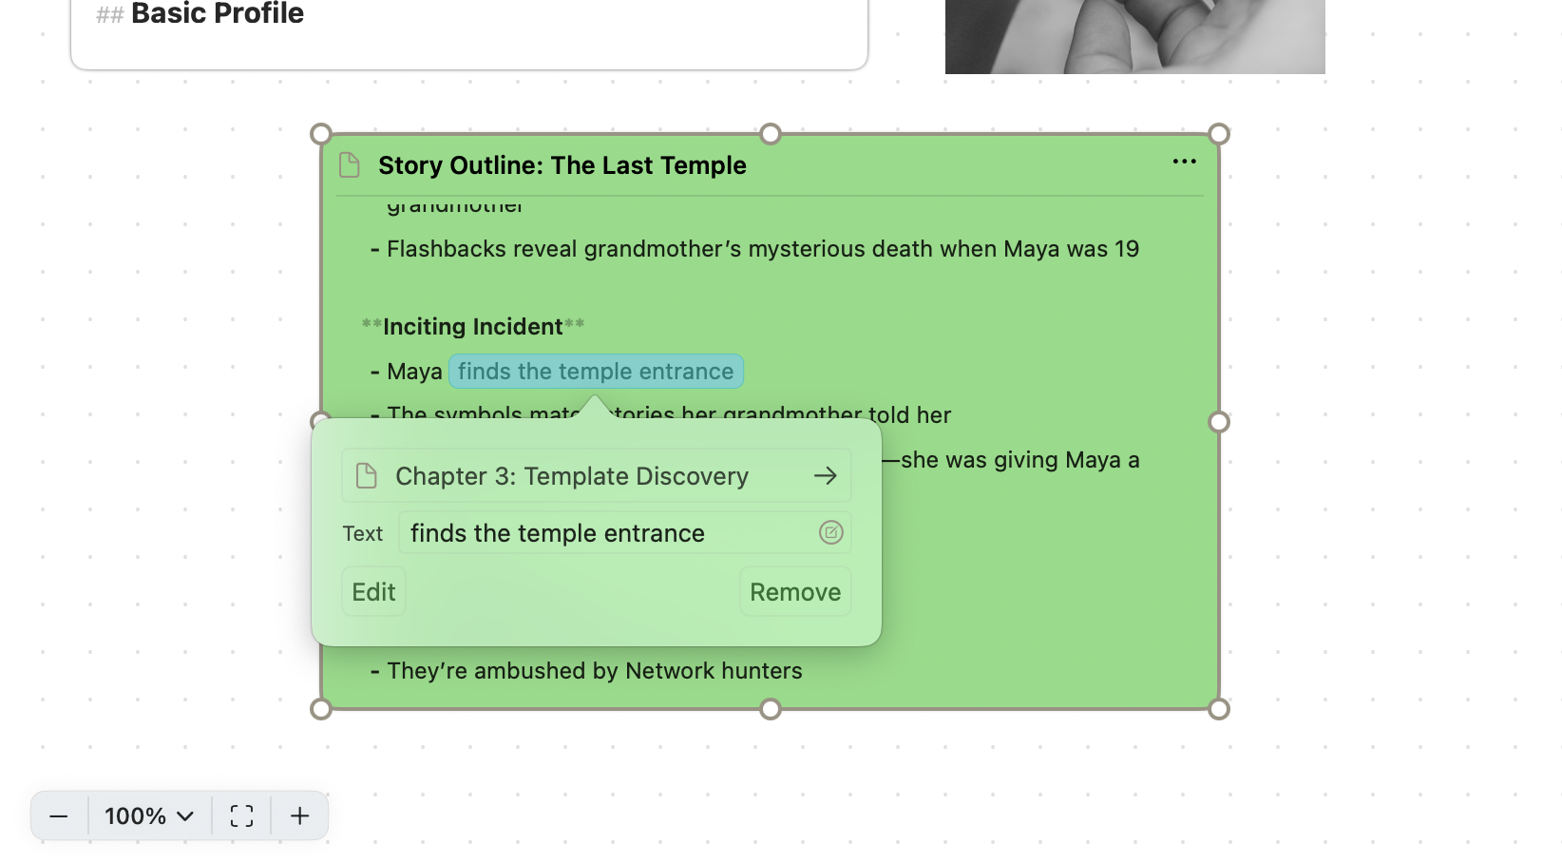The width and height of the screenshot is (1562, 863).
Task: Click the "Story Outline: The Last Temple" title
Action: [x=562, y=165]
